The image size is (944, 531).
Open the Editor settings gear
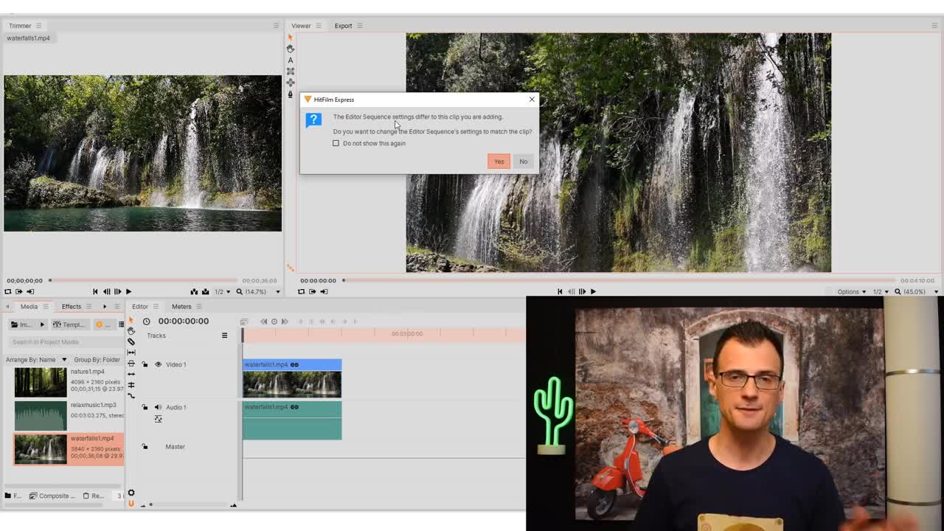(131, 493)
